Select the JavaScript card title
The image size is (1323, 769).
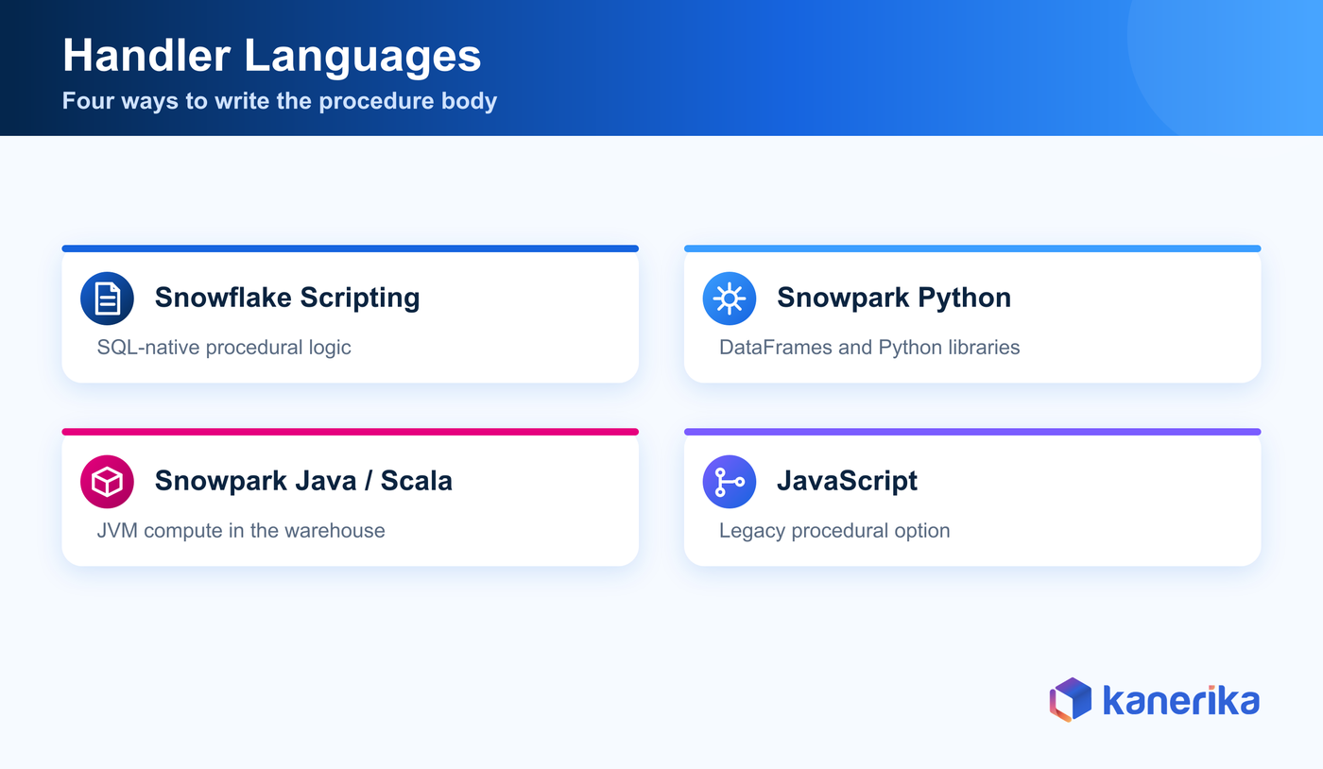click(848, 481)
